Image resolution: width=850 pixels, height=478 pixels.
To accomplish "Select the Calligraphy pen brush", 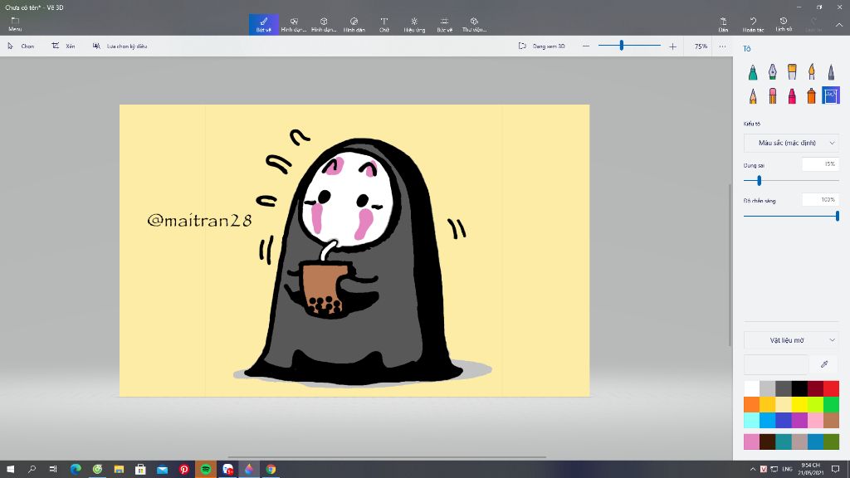I will 773,72.
